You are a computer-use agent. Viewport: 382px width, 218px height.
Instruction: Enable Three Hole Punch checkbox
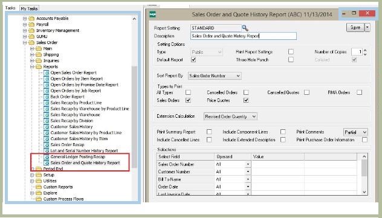pos(291,59)
